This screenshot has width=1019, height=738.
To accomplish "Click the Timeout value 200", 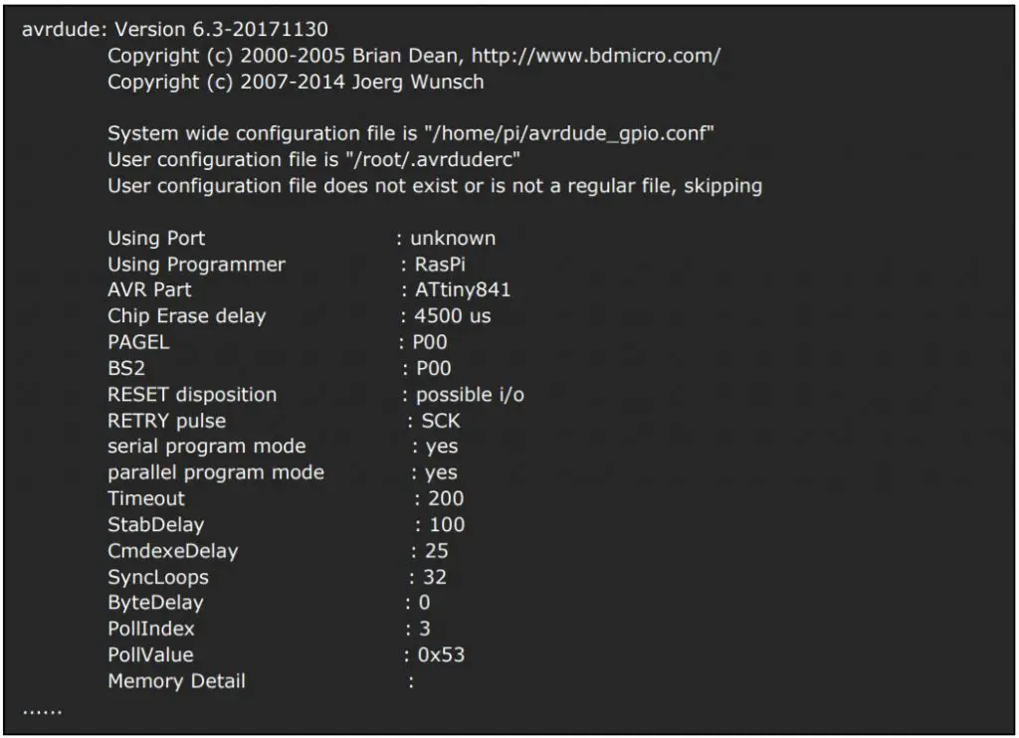I will 446,499.
